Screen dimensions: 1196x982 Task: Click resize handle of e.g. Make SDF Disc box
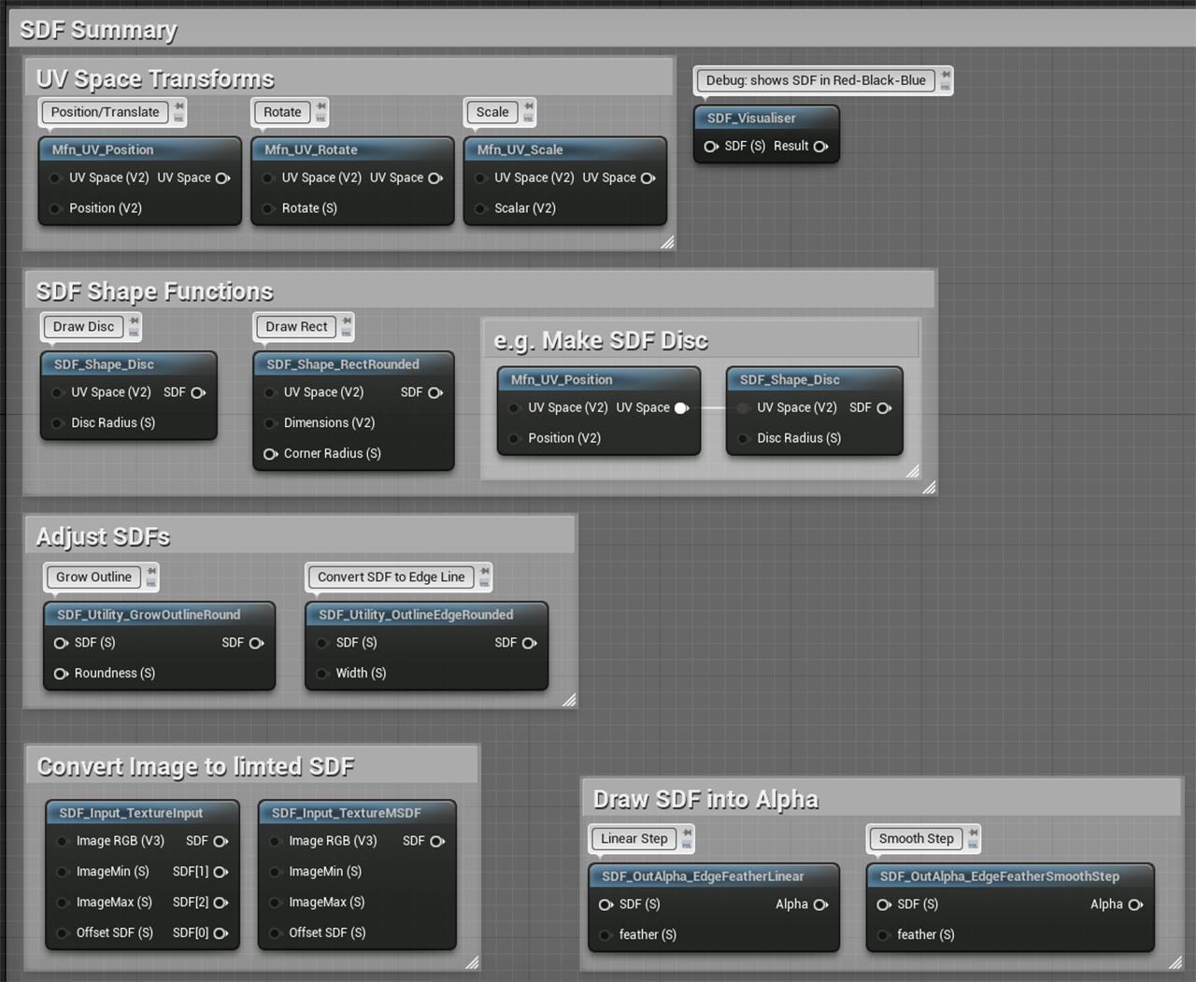(913, 472)
